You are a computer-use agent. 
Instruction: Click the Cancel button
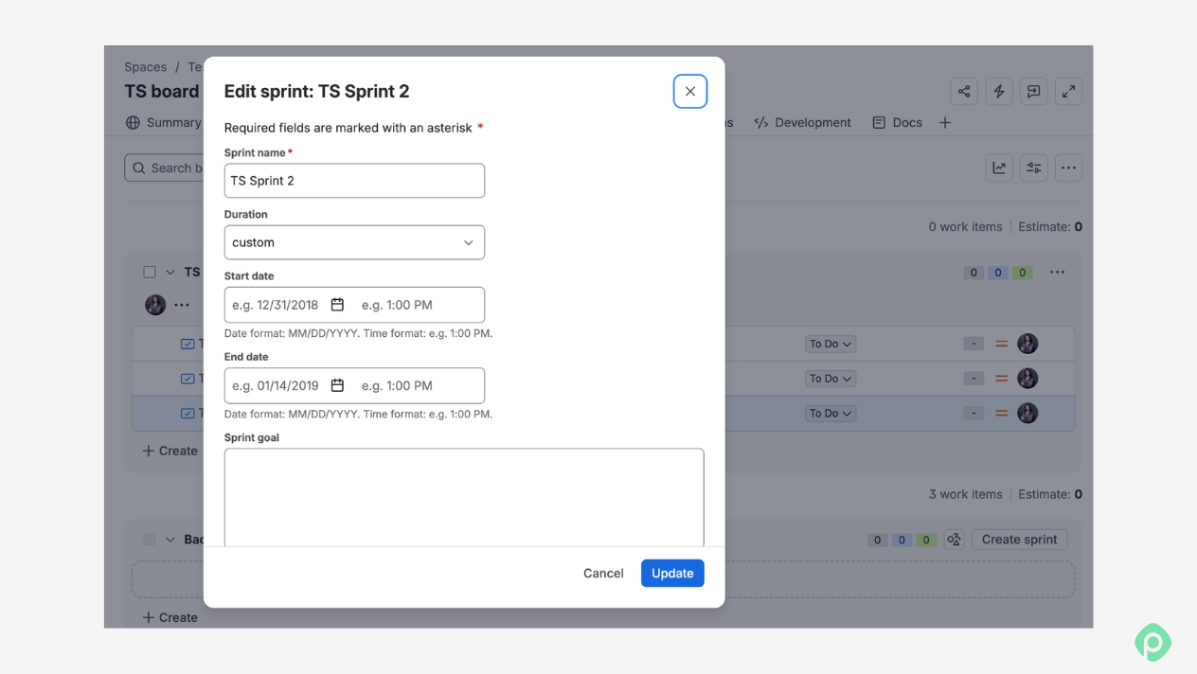click(603, 574)
